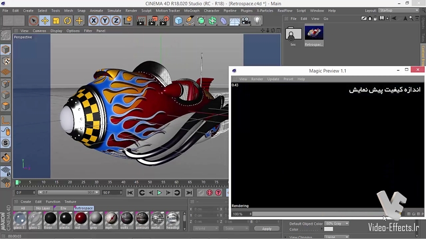426x239 pixels.
Task: Click the 100 % stepper in Magic Preview
Action: [x=250, y=214]
